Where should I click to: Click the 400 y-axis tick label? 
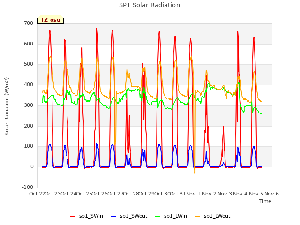click(29, 84)
